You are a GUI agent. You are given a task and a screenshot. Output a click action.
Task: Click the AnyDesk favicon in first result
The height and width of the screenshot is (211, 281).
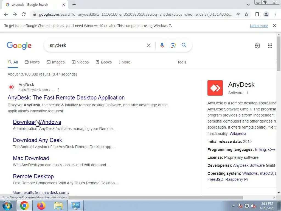pyautogui.click(x=12, y=87)
